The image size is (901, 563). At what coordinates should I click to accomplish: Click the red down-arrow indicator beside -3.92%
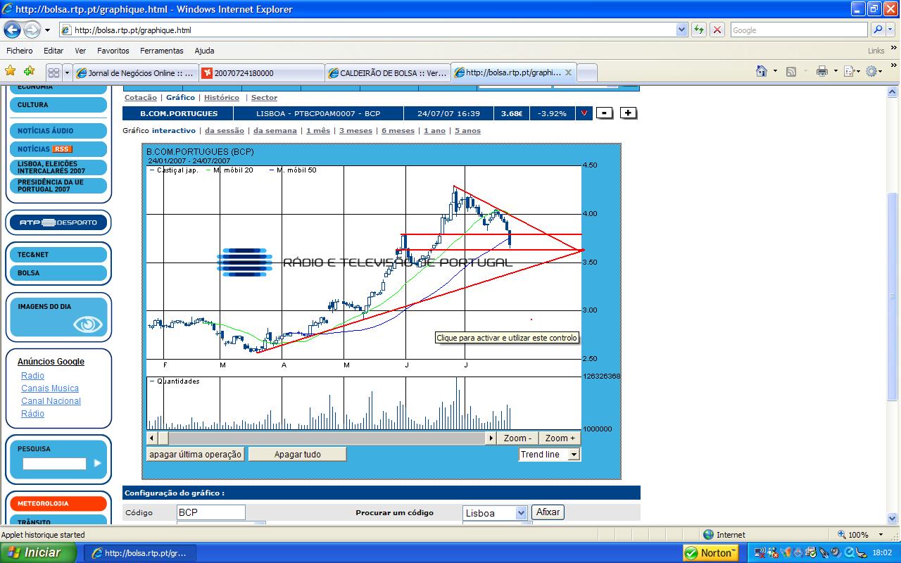coord(584,113)
